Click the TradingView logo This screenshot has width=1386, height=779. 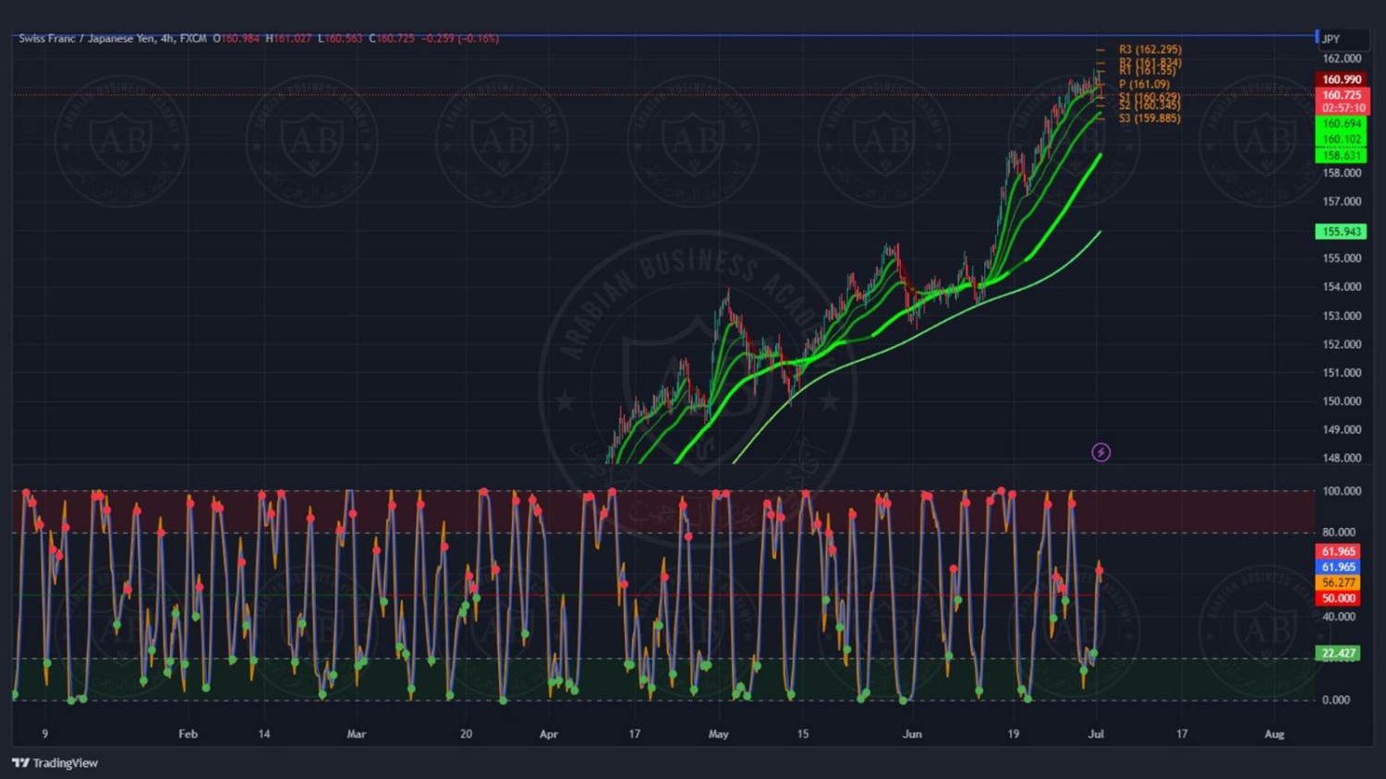[x=55, y=763]
